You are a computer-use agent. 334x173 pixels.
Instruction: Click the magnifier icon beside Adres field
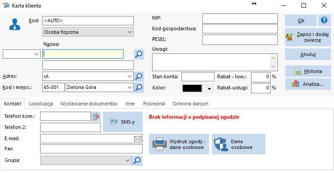point(139,76)
